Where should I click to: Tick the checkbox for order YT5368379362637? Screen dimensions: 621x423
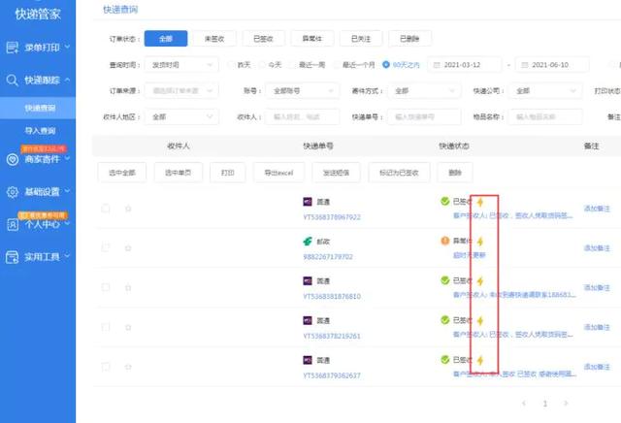[x=106, y=367]
